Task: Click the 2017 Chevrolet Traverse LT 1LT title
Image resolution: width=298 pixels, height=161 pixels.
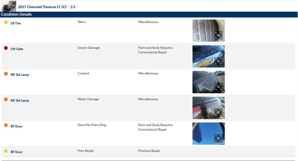Action: (42, 7)
